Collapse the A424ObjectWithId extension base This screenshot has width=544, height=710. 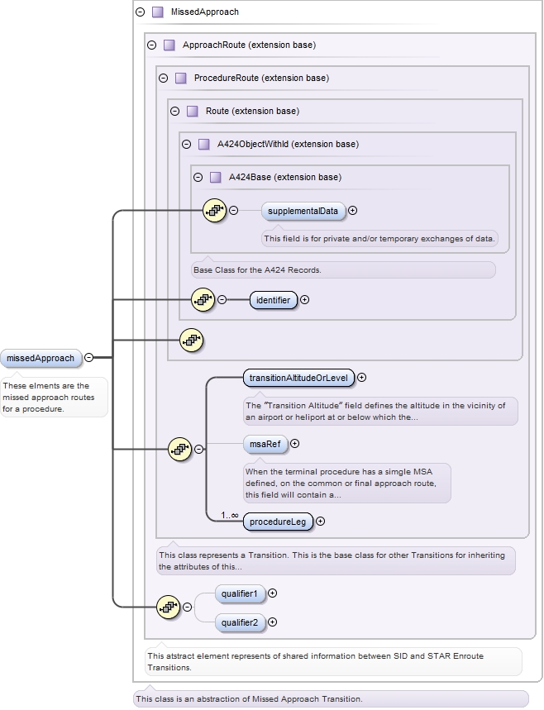pos(186,144)
